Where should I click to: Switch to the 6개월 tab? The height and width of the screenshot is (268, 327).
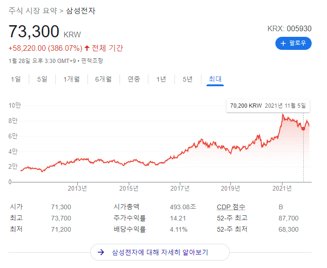tap(103, 79)
